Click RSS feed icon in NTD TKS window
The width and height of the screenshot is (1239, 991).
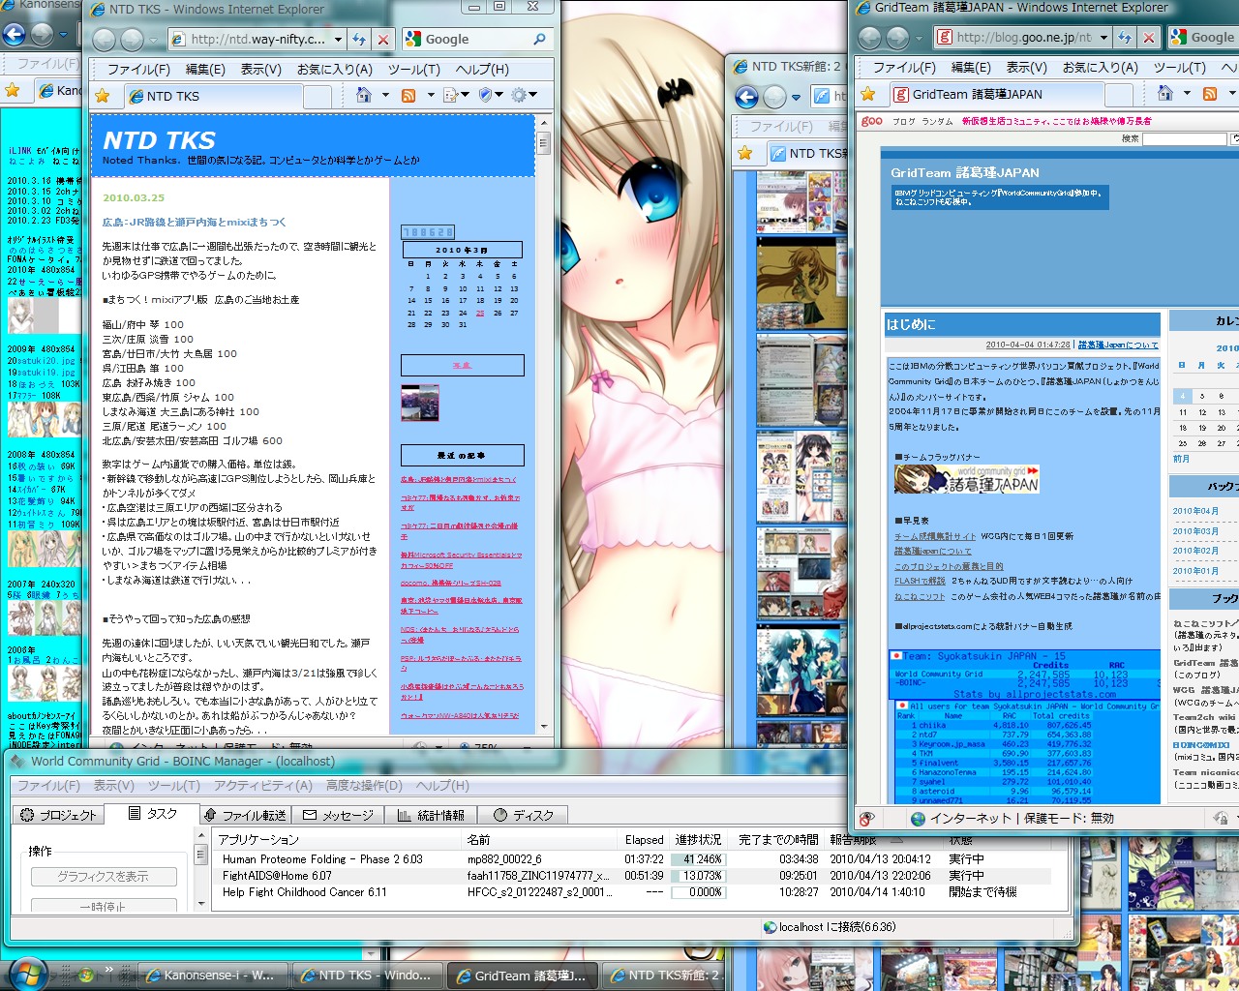pos(408,95)
